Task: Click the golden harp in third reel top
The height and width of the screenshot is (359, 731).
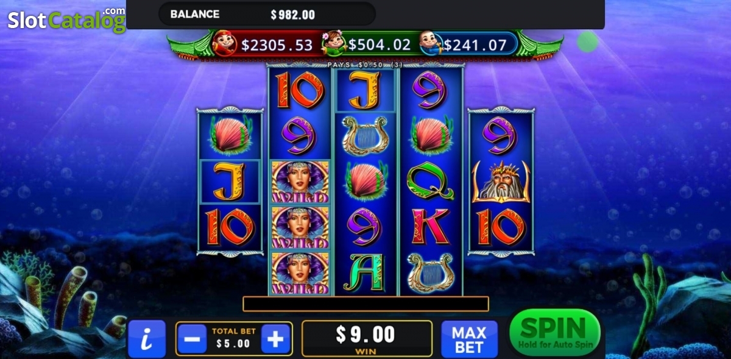Action: (365, 136)
